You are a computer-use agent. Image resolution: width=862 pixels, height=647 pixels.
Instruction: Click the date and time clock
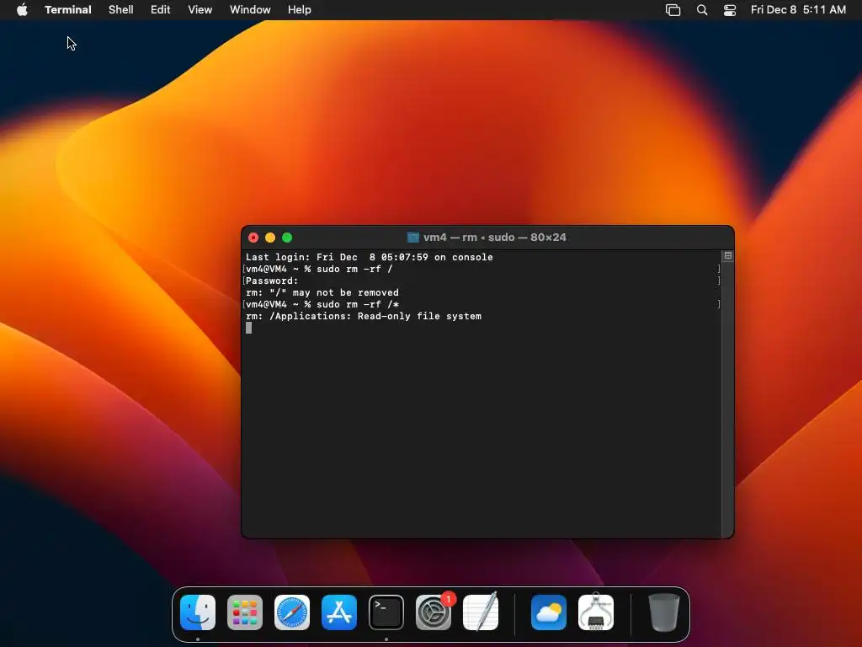798,9
